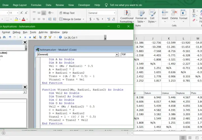Viewport: 202px width, 140px height.
Task: Open the Tools menu in VBA editor
Action: click(33, 32)
